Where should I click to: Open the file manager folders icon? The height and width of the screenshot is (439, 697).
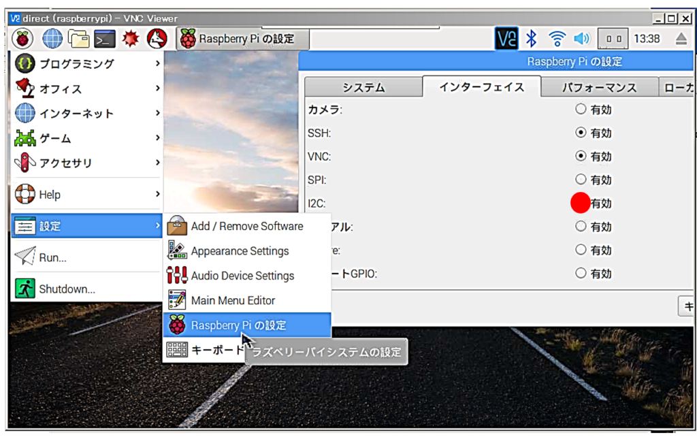point(78,39)
